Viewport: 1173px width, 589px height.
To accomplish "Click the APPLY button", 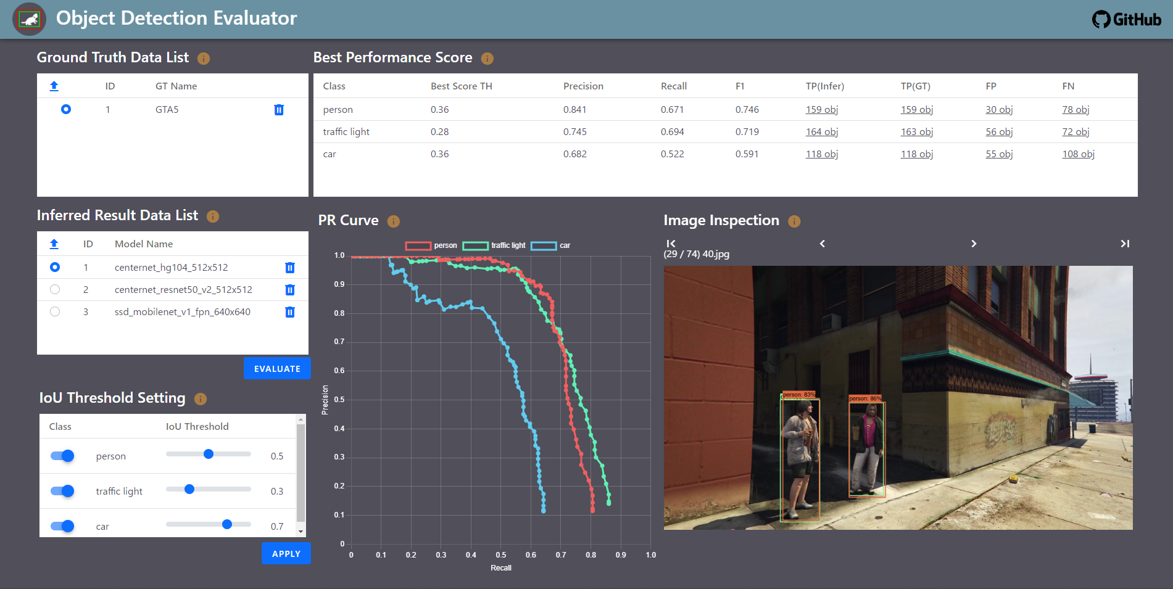I will (286, 554).
